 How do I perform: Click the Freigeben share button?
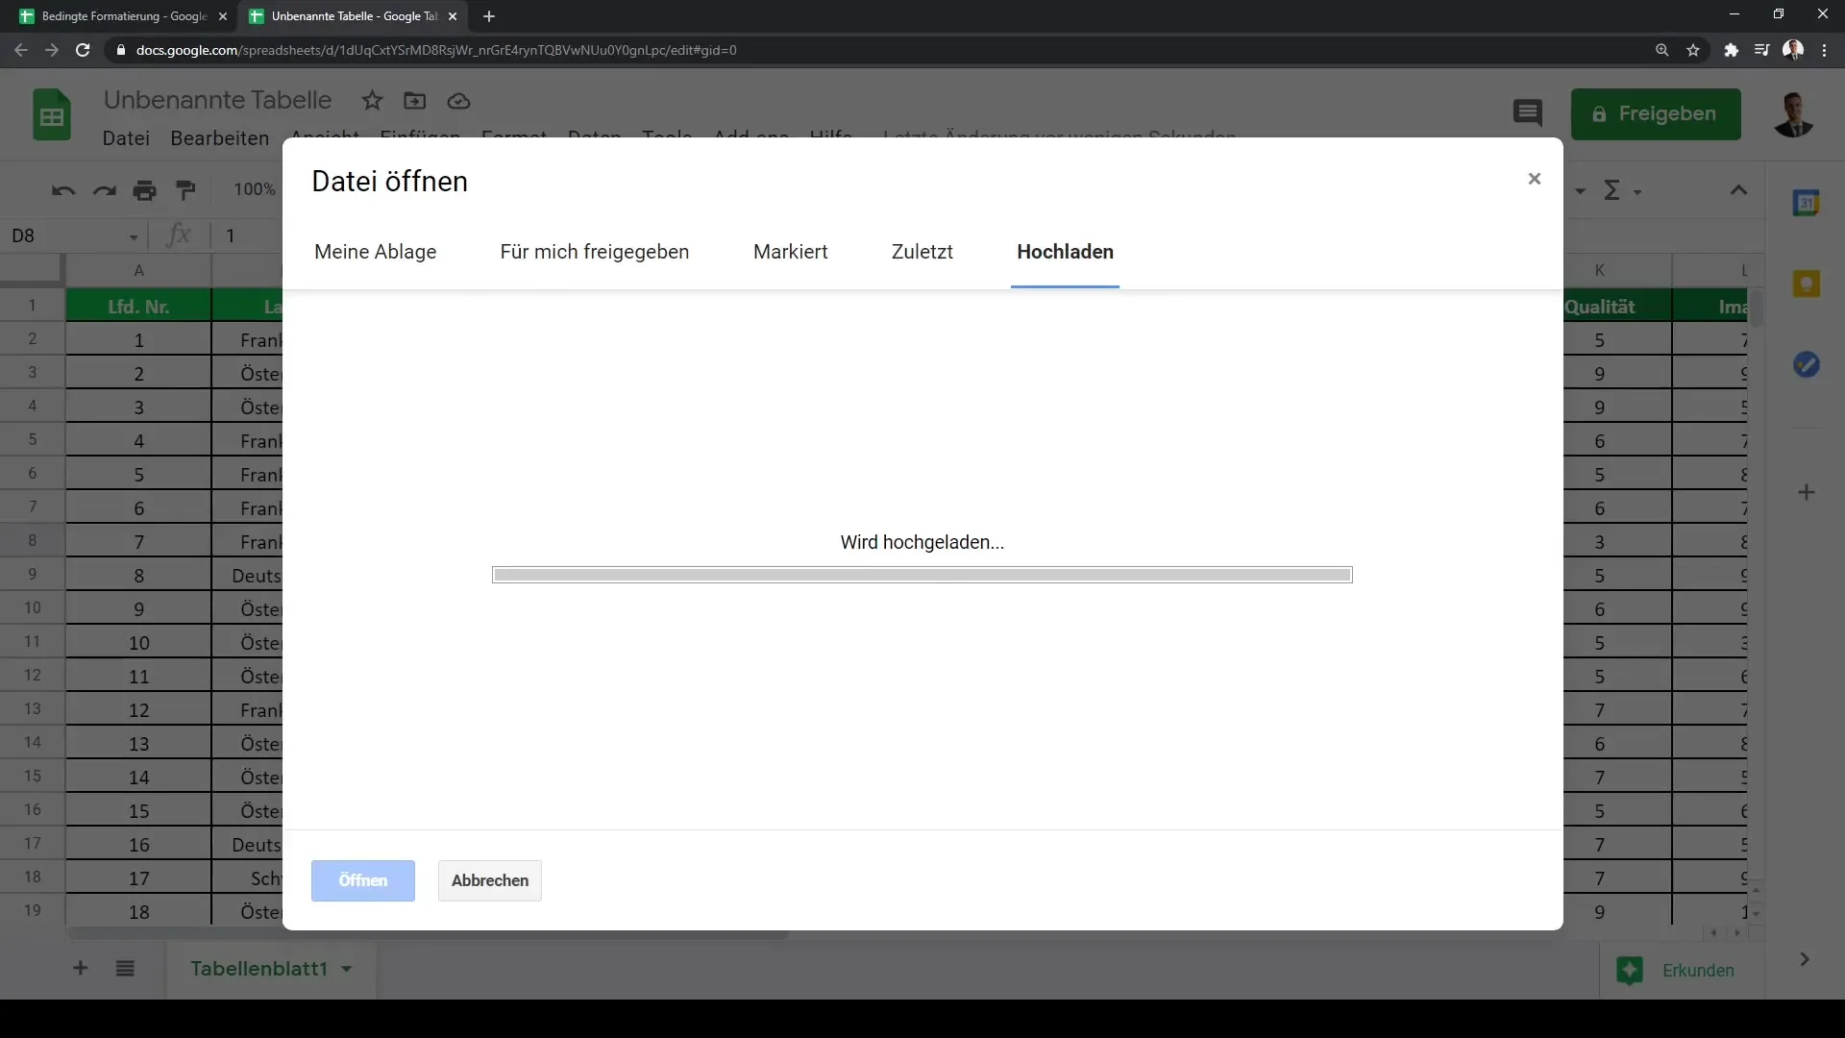1655,114
